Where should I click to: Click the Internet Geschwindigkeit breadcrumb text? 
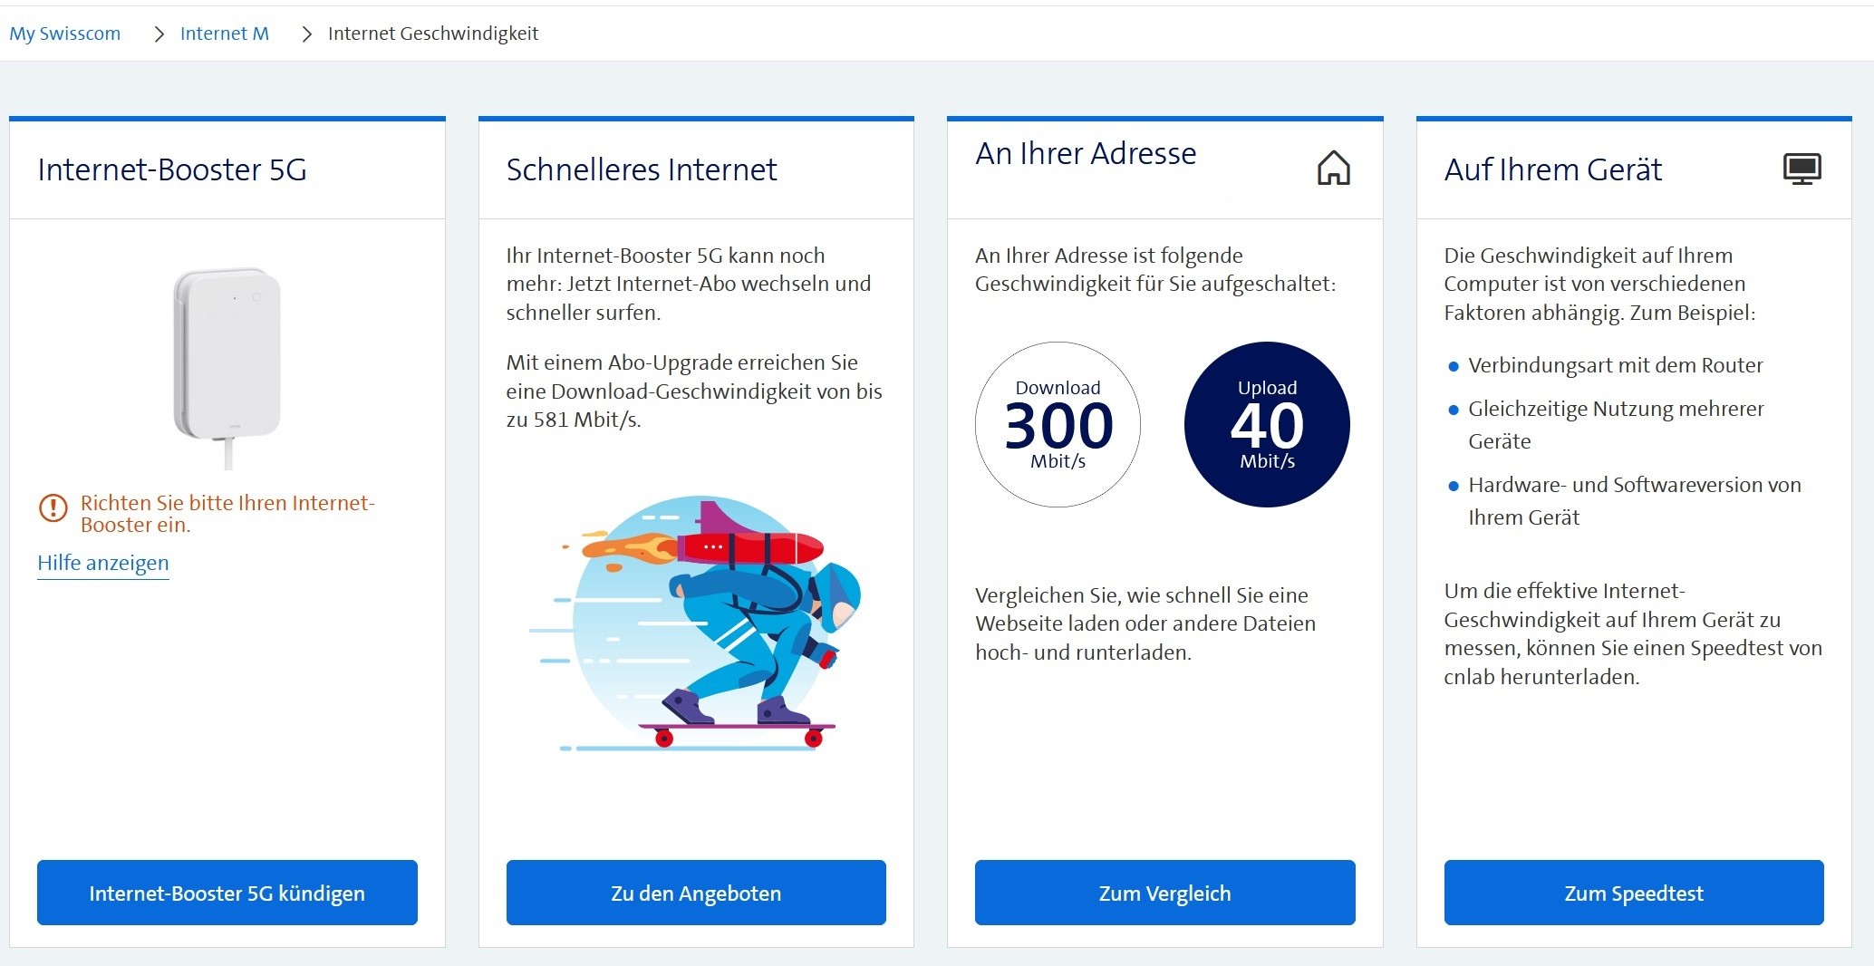433,34
